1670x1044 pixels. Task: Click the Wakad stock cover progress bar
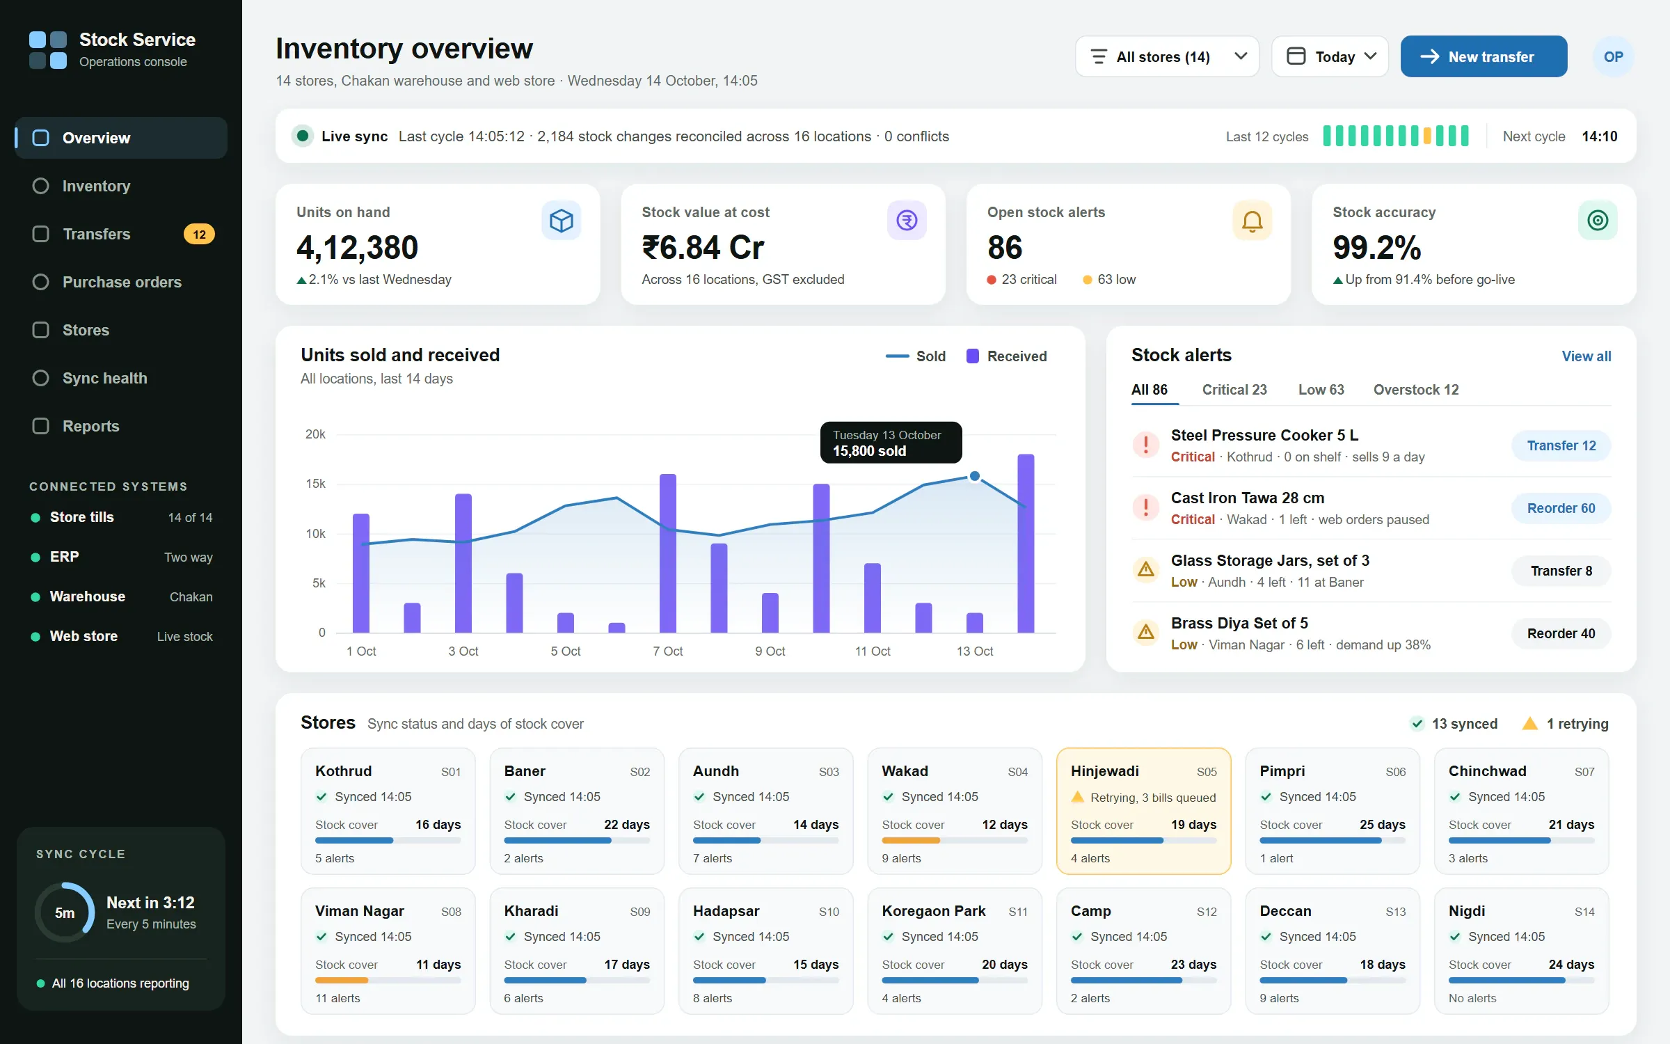(x=954, y=841)
